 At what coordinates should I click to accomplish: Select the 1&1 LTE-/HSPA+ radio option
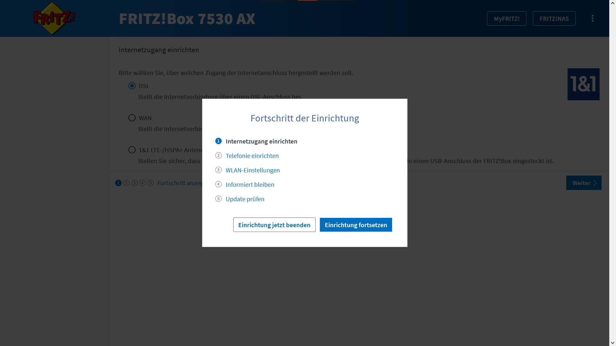132,150
